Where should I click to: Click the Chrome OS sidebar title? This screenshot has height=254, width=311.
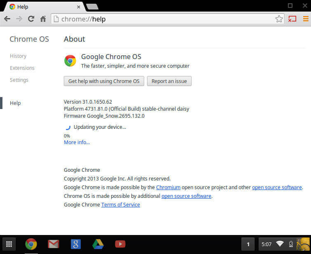[29, 39]
